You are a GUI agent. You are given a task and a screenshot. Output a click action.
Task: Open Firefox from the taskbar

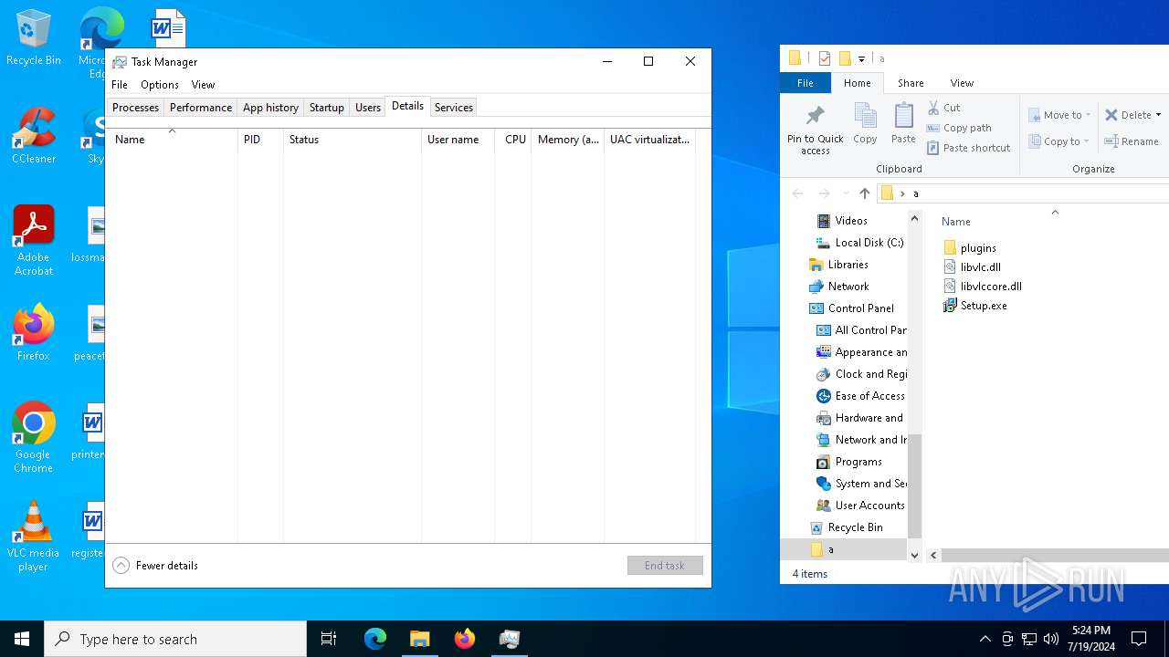(465, 639)
